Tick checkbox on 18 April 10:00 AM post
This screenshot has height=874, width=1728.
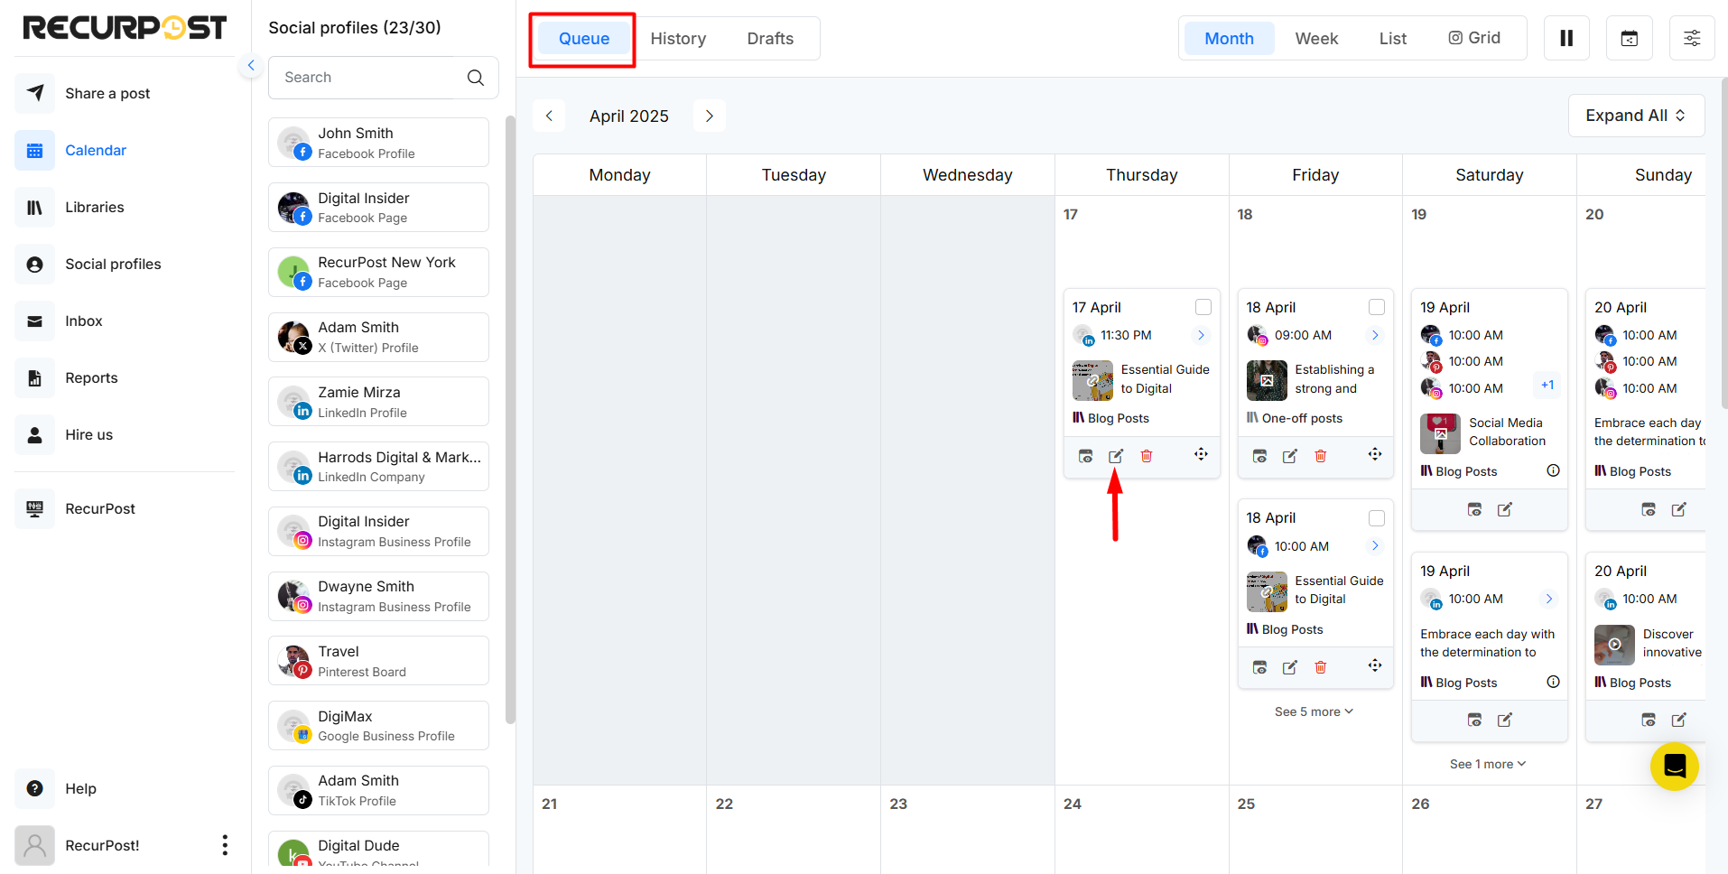[1377, 518]
